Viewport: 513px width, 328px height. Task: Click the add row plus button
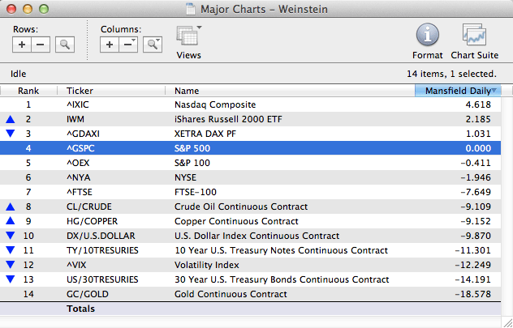click(x=22, y=45)
